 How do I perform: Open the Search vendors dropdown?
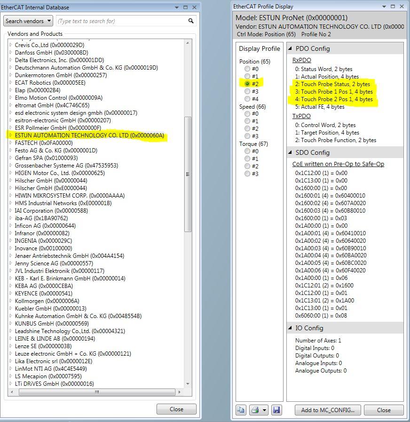pyautogui.click(x=28, y=21)
